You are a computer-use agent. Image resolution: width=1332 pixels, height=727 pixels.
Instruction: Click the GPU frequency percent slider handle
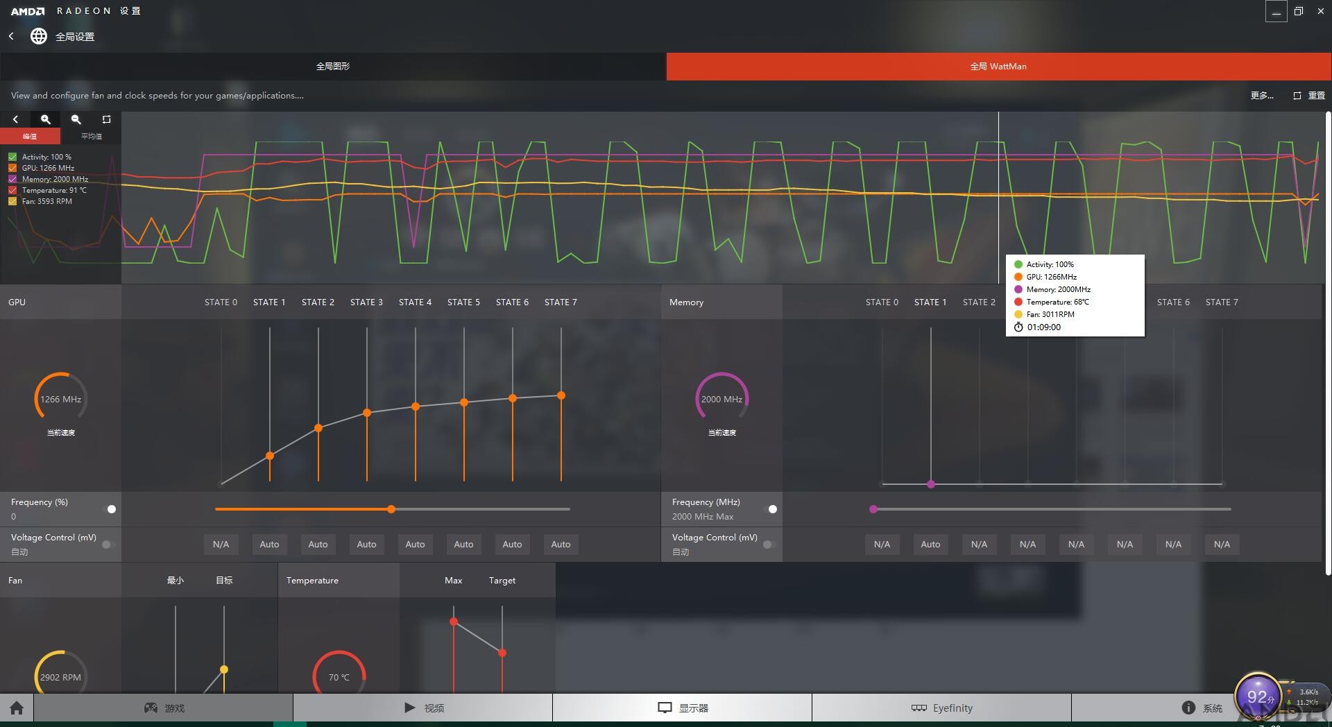391,509
